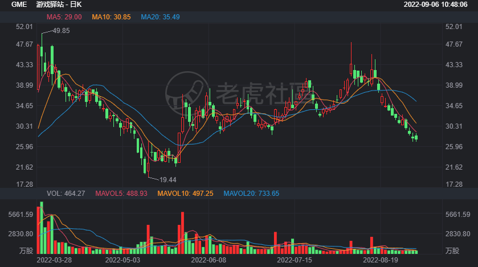Click left axis price label 38.99

[x=24, y=85]
